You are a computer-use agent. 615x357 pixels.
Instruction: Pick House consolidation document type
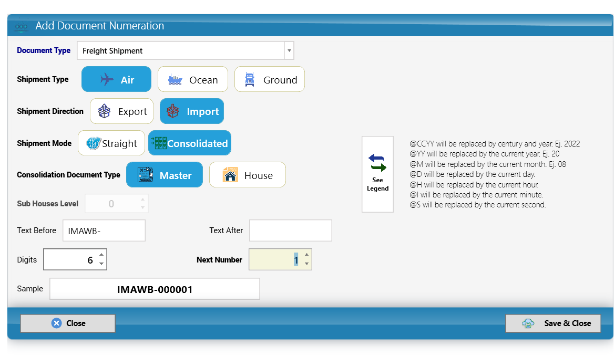coord(248,175)
